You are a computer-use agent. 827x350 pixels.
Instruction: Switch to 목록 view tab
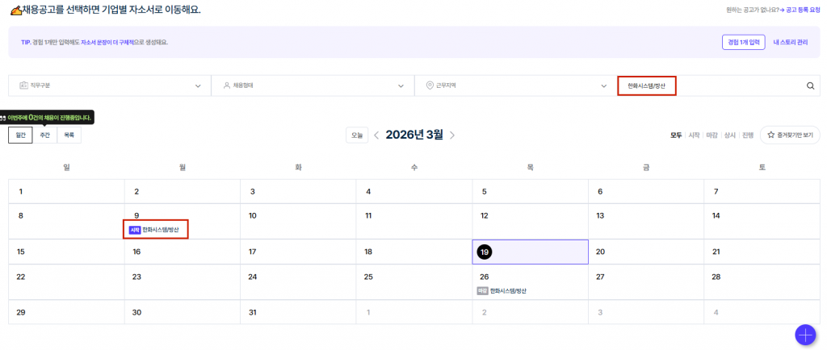[69, 135]
